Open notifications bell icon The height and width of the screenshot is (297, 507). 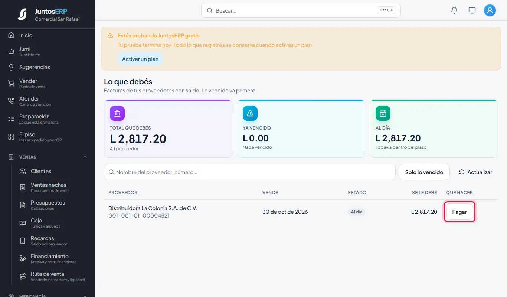[454, 10]
